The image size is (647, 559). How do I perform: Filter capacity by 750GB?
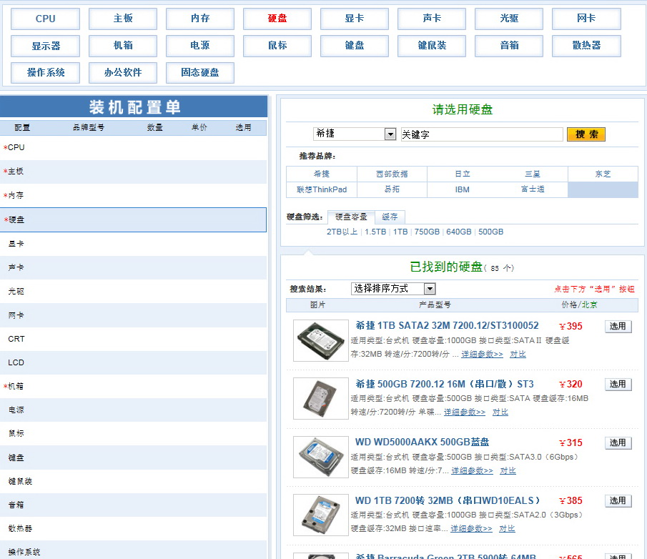pos(427,232)
